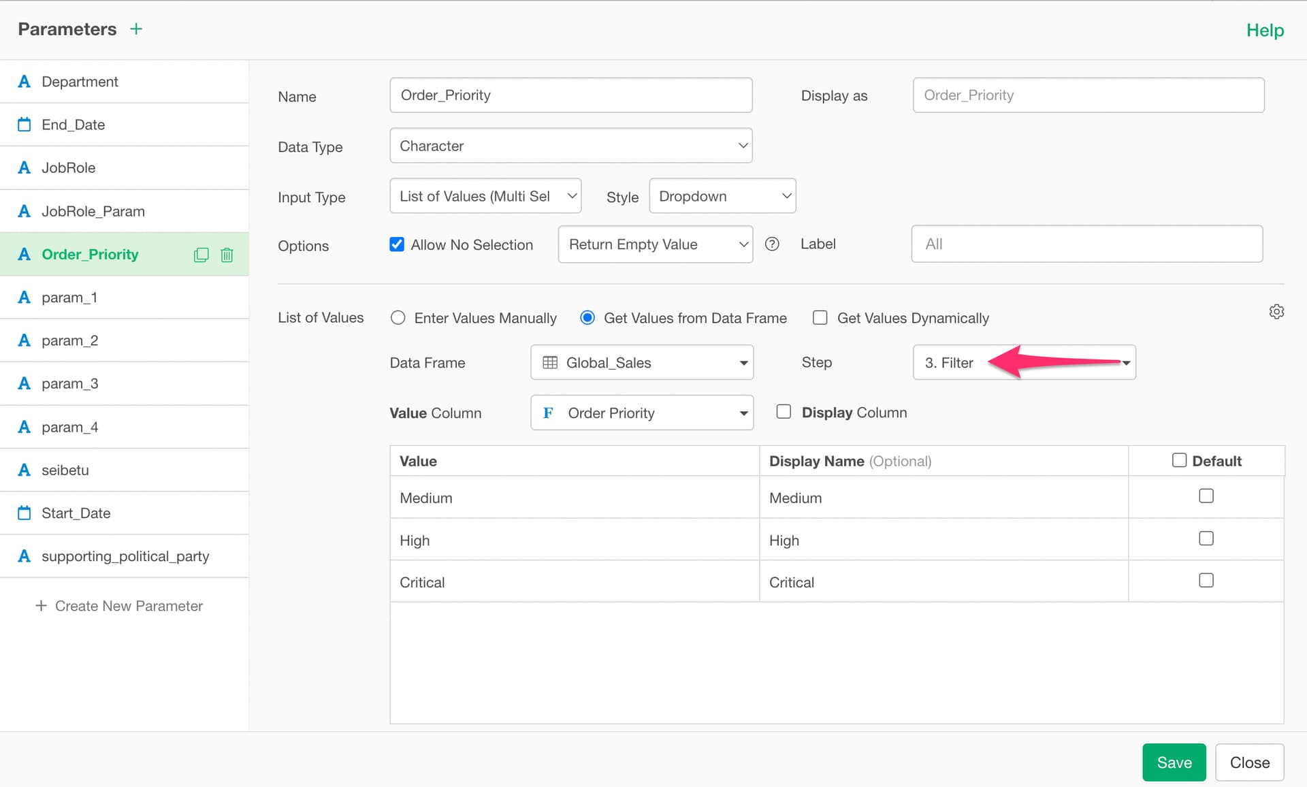Open the Order Priority Value Column dropdown

click(642, 413)
